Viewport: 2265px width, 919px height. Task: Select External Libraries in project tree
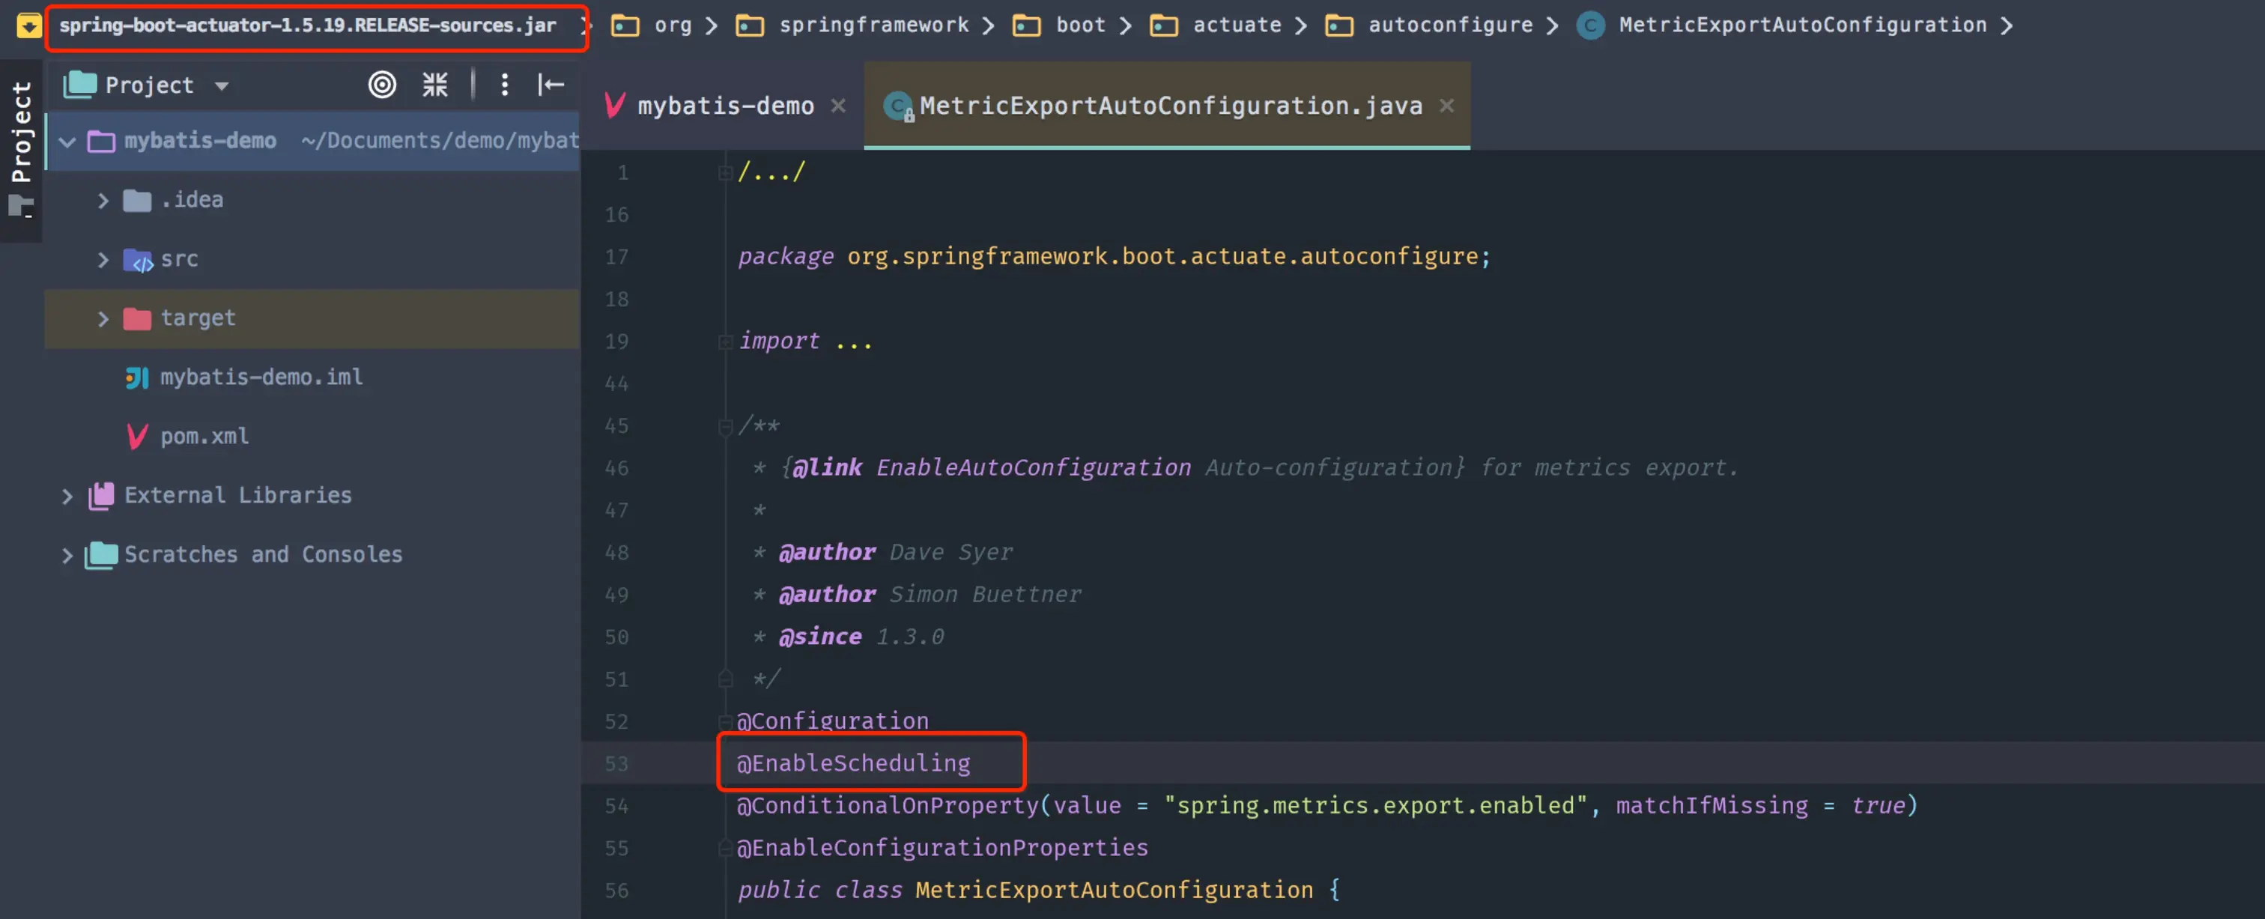point(312,495)
